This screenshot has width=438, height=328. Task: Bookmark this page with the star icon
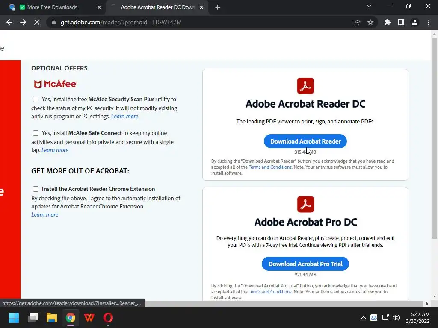pyautogui.click(x=370, y=22)
